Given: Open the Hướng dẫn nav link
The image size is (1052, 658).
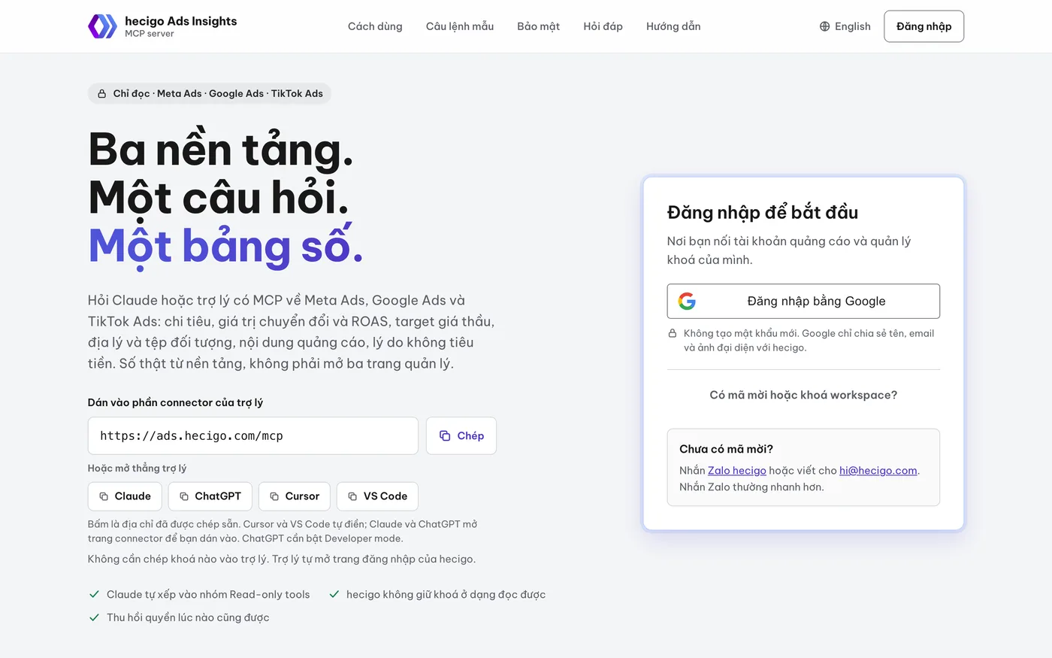Looking at the screenshot, I should [673, 26].
